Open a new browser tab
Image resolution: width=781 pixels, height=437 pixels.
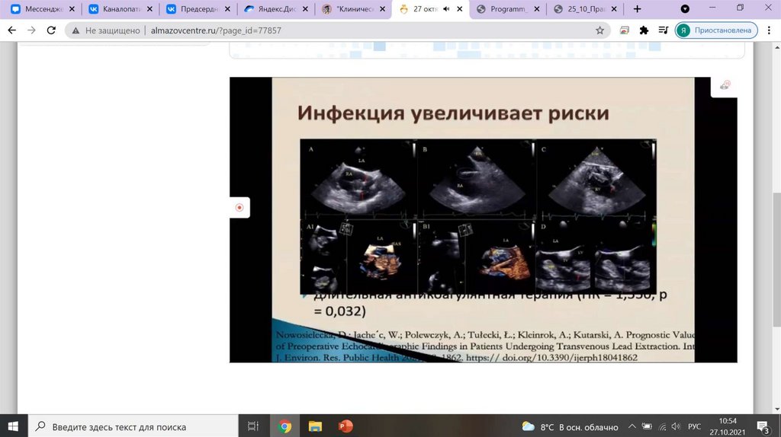[x=637, y=9]
